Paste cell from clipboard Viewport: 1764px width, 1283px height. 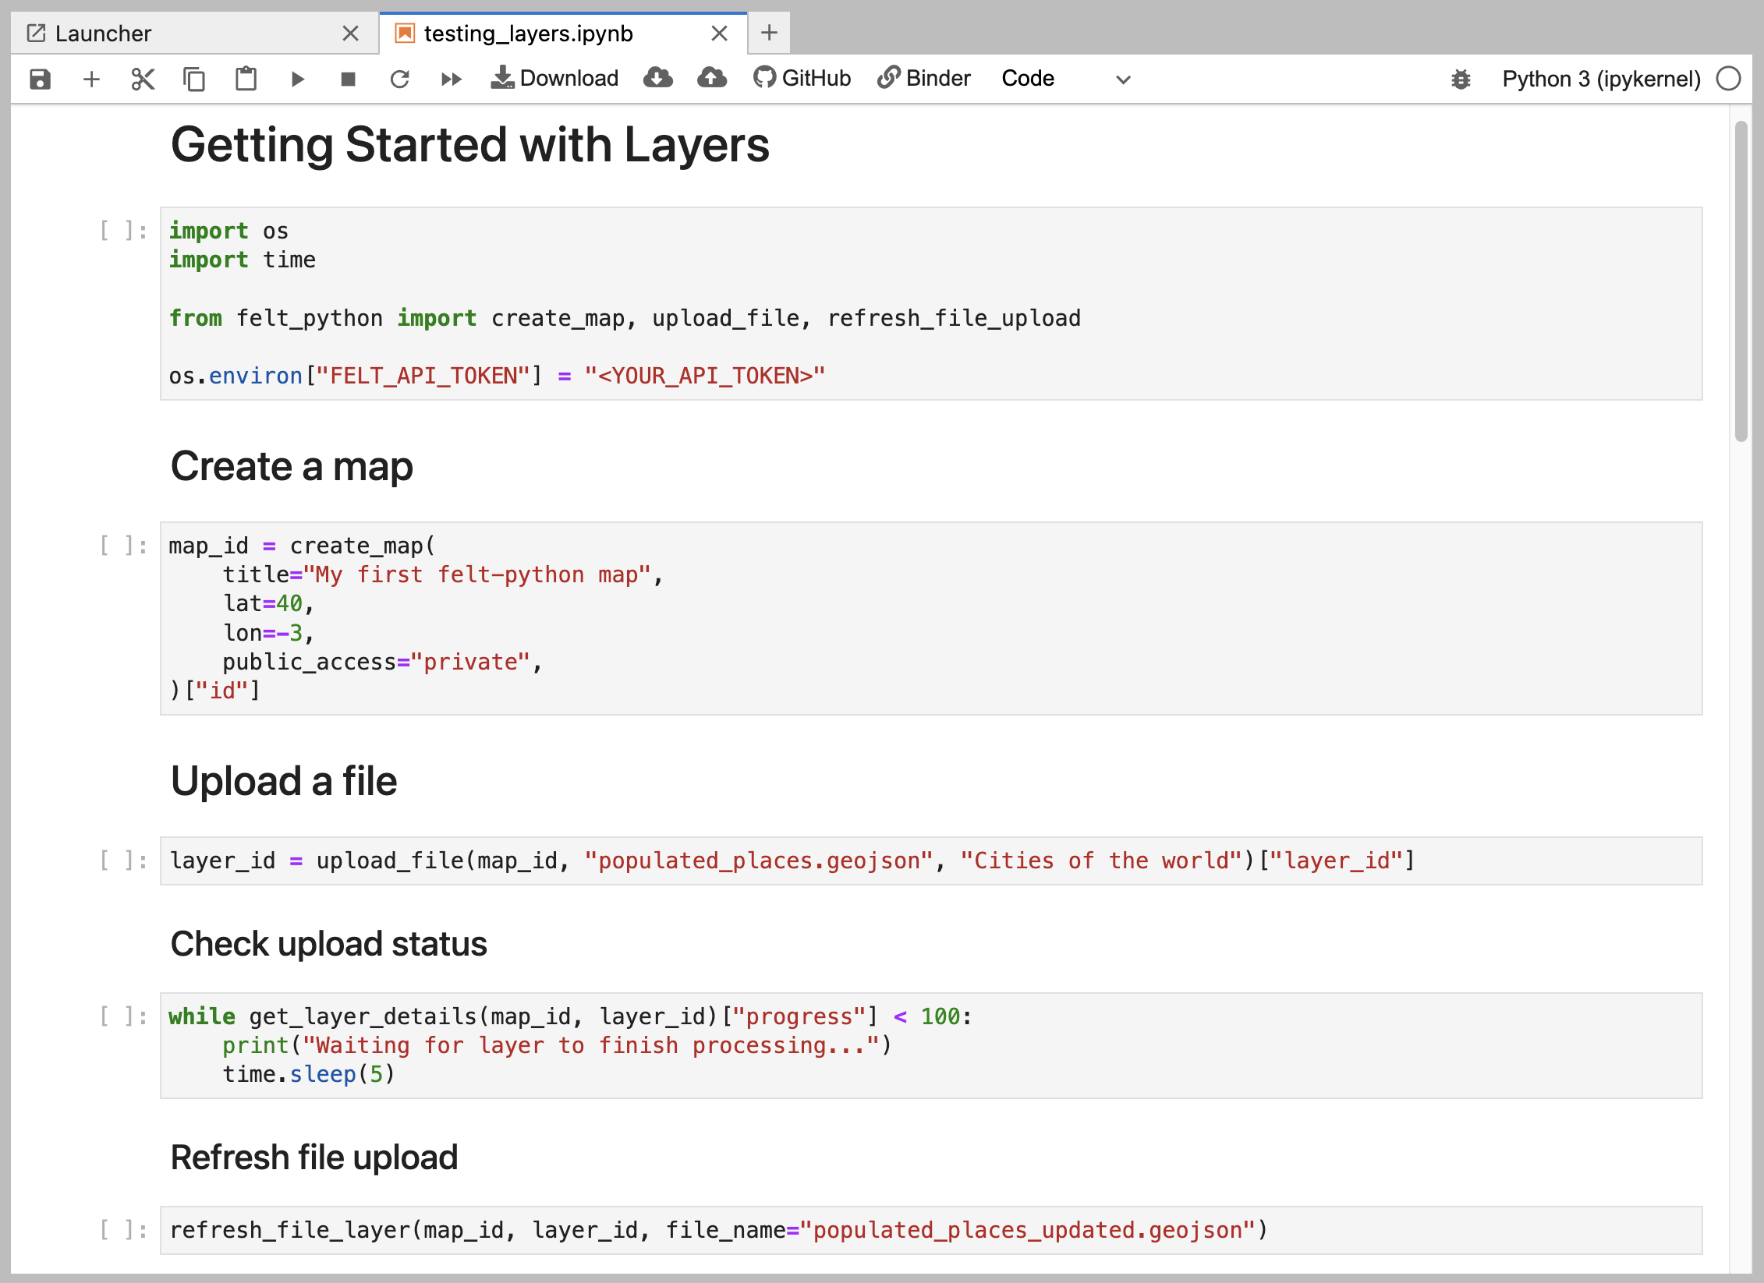pyautogui.click(x=246, y=79)
